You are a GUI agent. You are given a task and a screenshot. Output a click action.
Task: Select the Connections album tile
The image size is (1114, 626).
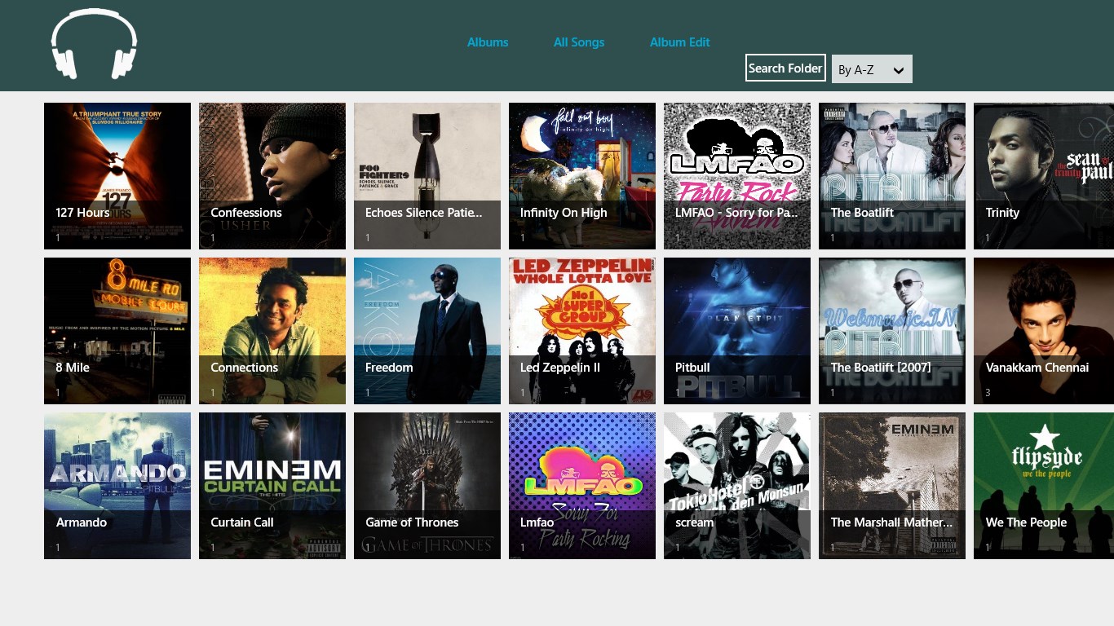pyautogui.click(x=272, y=331)
